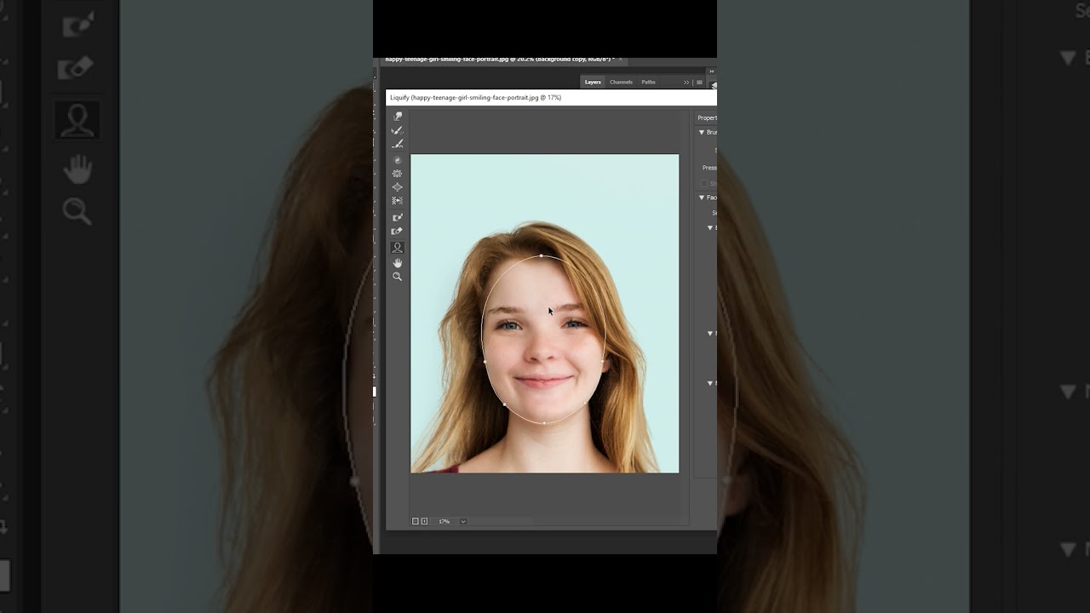The width and height of the screenshot is (1090, 613).
Task: Toggle the third sub-section triangle under Face-Aware Liquify
Action: [x=710, y=383]
